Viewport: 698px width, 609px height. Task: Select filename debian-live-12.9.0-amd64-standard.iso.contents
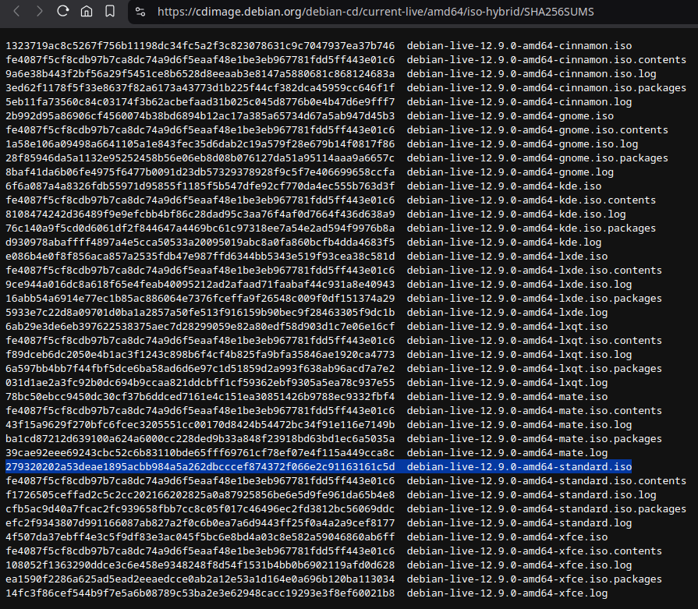coord(546,480)
